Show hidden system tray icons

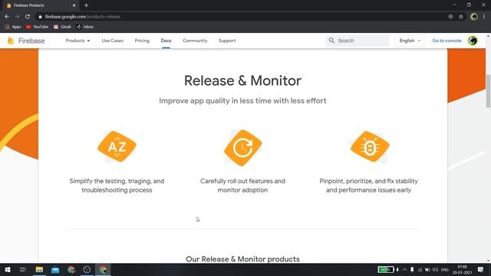coord(404,269)
